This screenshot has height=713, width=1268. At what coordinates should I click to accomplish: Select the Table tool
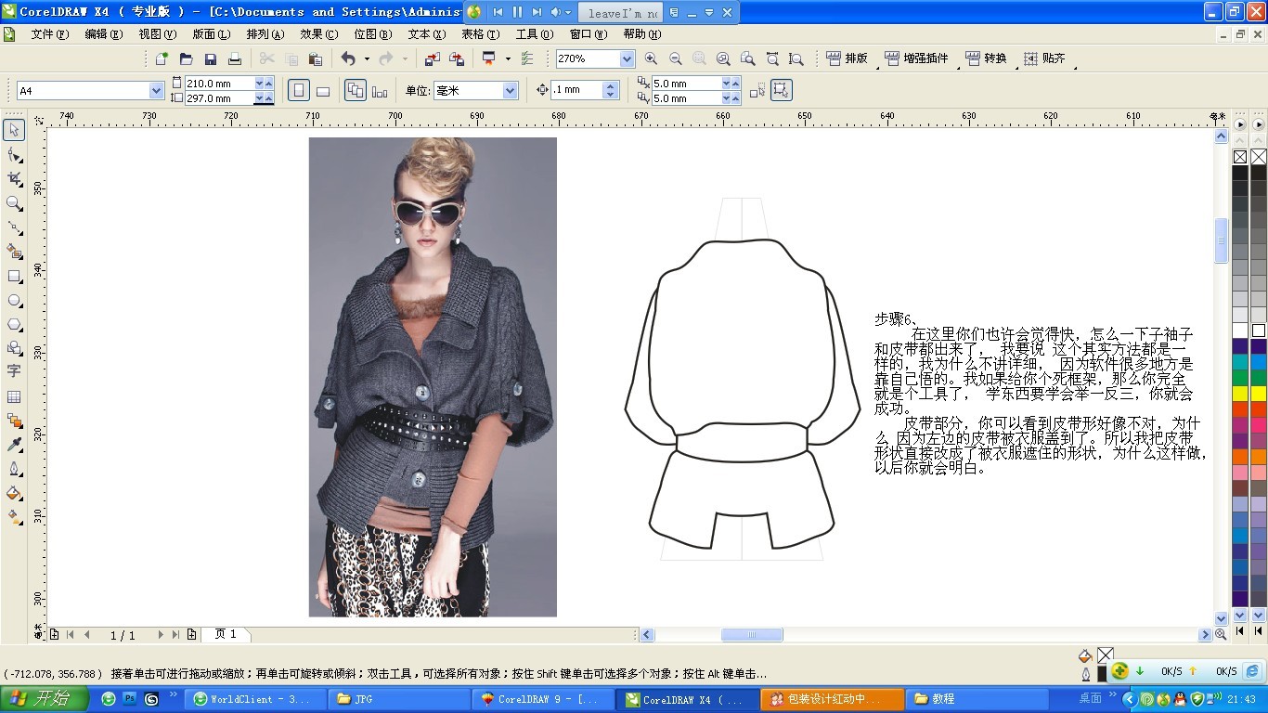(x=14, y=396)
